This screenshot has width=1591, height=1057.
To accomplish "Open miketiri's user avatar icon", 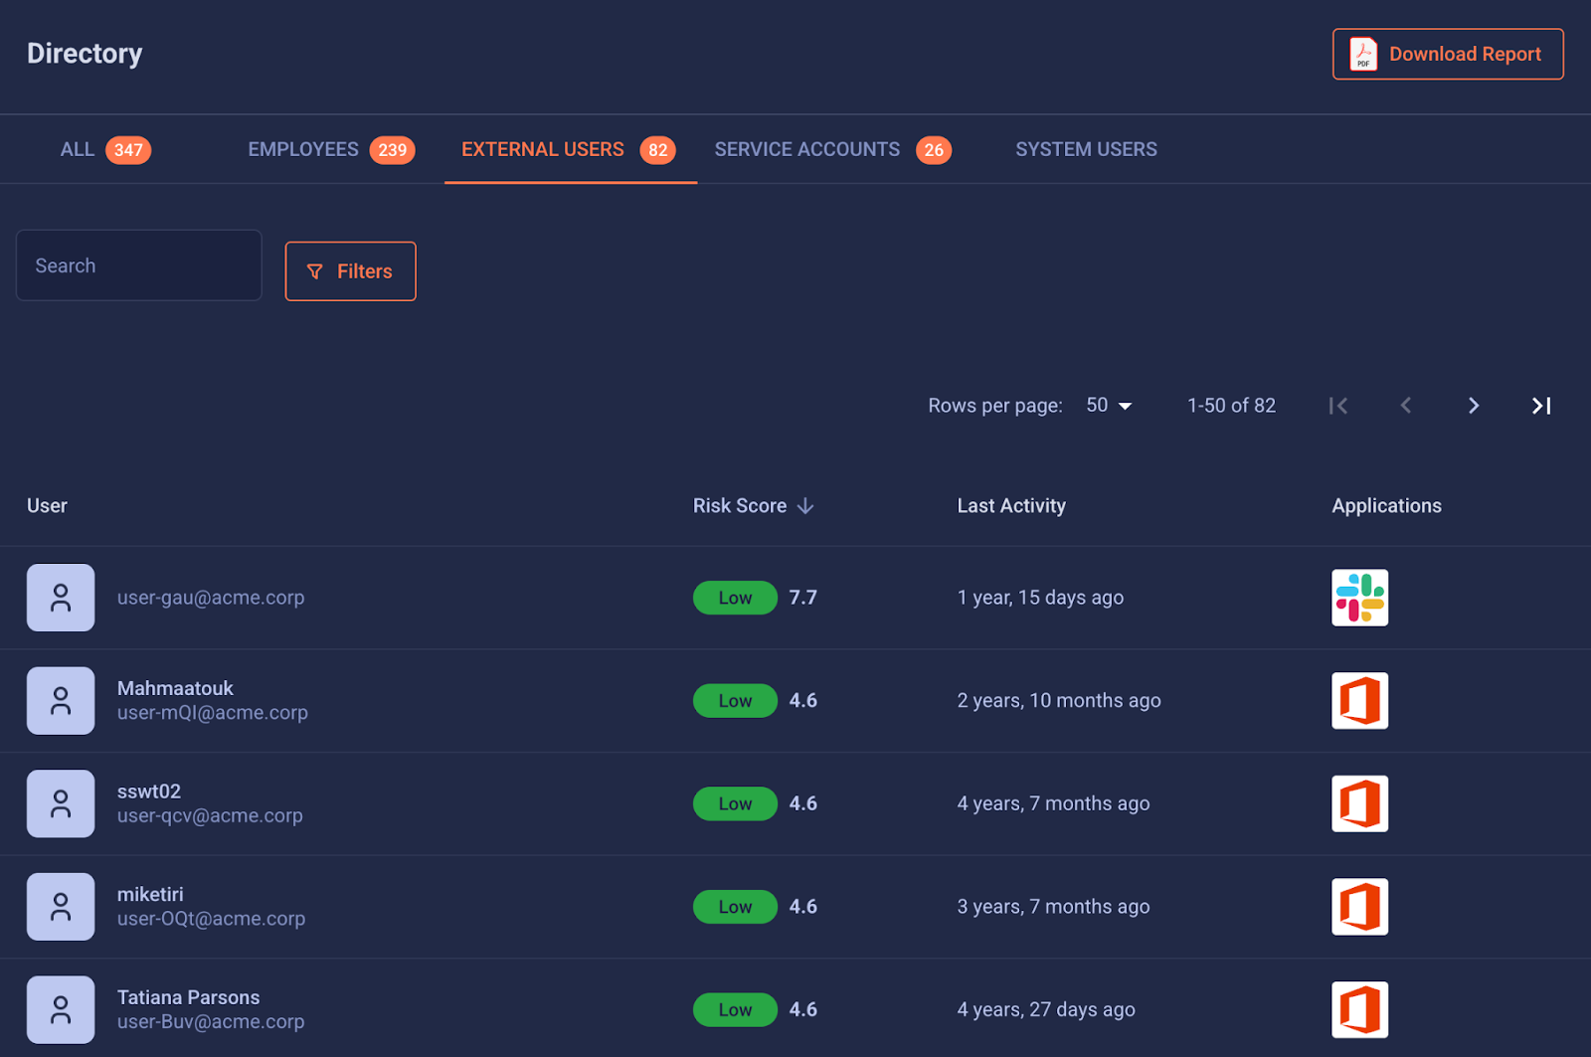I will [61, 907].
